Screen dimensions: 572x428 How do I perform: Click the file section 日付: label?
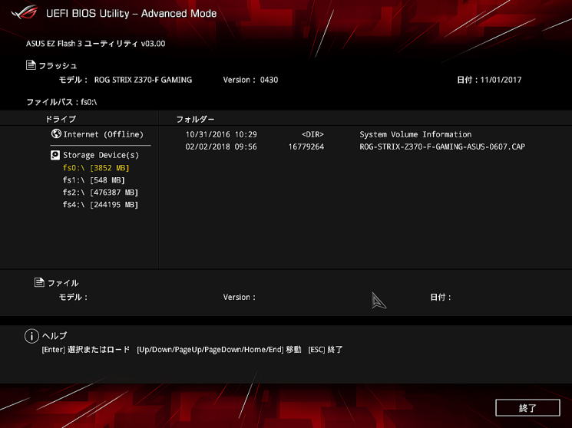[441, 297]
